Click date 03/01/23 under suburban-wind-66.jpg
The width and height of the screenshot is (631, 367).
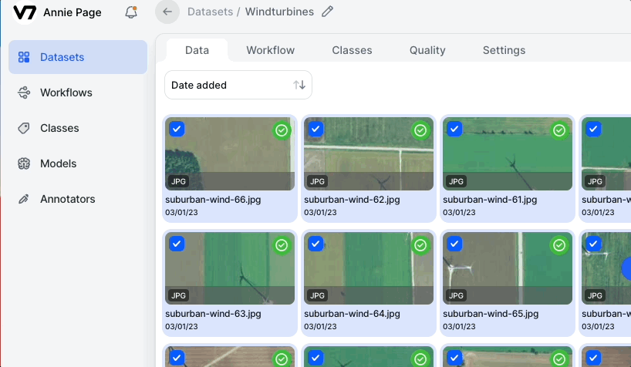[181, 213]
